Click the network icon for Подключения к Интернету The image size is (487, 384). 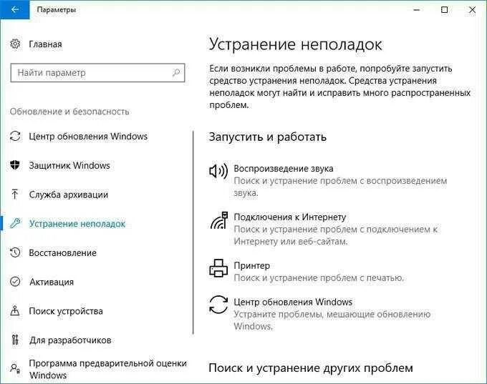tap(219, 220)
